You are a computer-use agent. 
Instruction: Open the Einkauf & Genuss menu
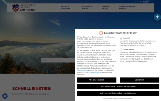[105, 8]
